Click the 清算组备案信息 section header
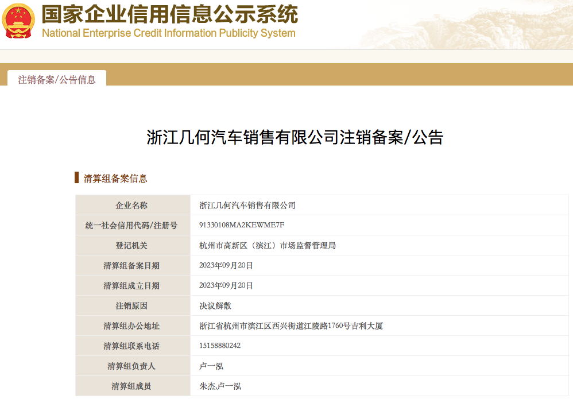Image resolution: width=573 pixels, height=399 pixels. pyautogui.click(x=115, y=178)
